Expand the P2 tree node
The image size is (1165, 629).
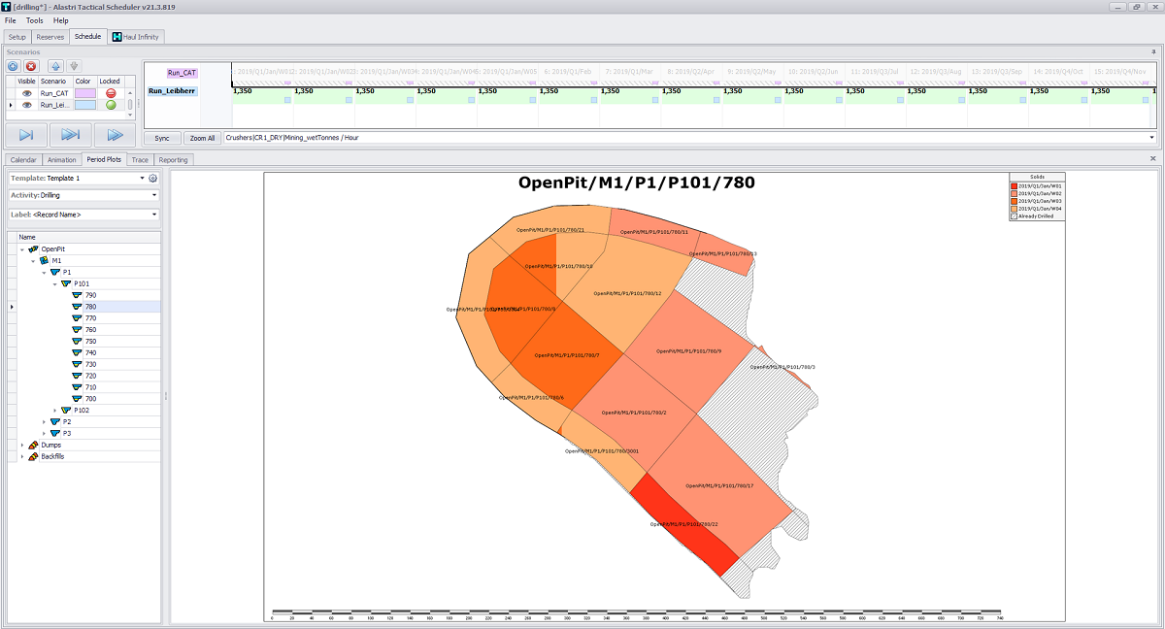coord(44,422)
